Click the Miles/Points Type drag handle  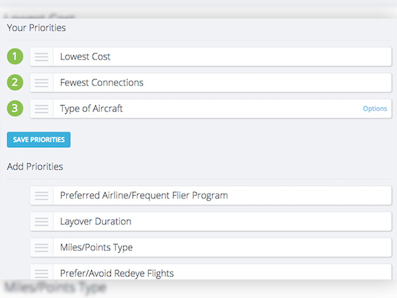[42, 248]
